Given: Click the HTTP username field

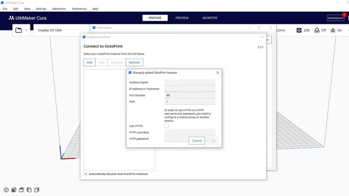Looking at the screenshot, I should click(190, 132).
